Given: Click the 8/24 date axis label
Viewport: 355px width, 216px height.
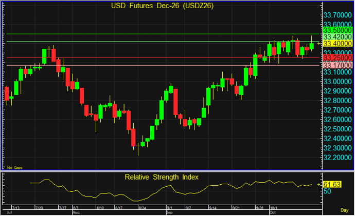Looking at the screenshot, I should pos(142,208).
